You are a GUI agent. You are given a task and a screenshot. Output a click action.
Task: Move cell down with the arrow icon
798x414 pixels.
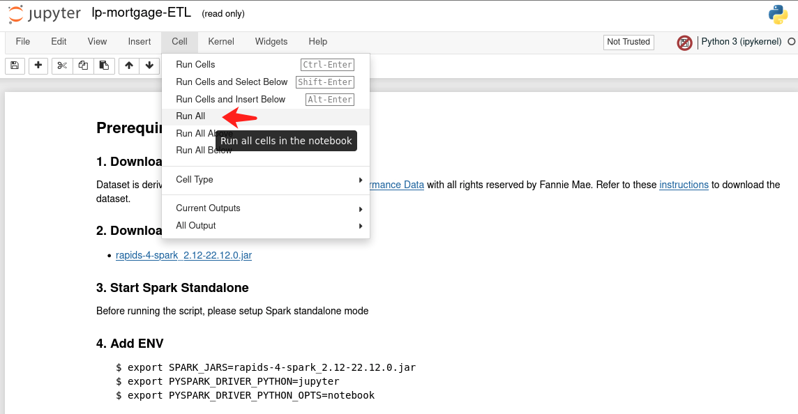coord(149,66)
